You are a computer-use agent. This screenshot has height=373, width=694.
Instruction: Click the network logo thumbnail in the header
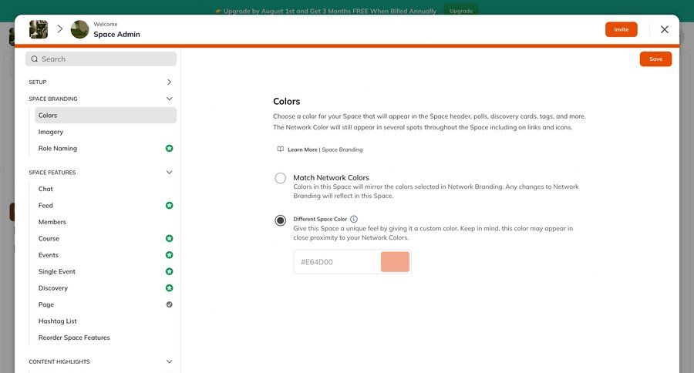coord(39,29)
